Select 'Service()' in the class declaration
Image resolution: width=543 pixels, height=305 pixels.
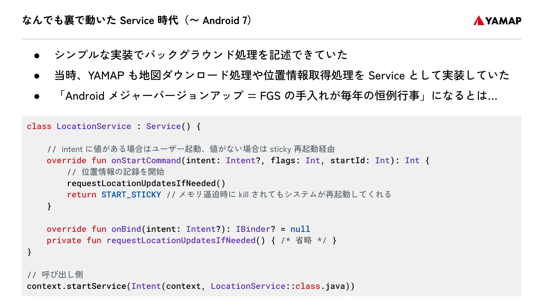click(x=168, y=126)
